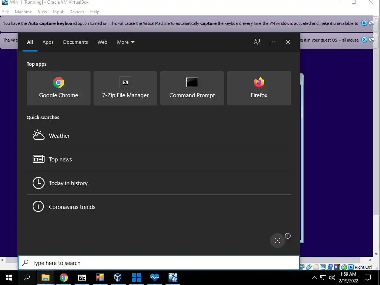Close the search panel with X

pyautogui.click(x=288, y=42)
